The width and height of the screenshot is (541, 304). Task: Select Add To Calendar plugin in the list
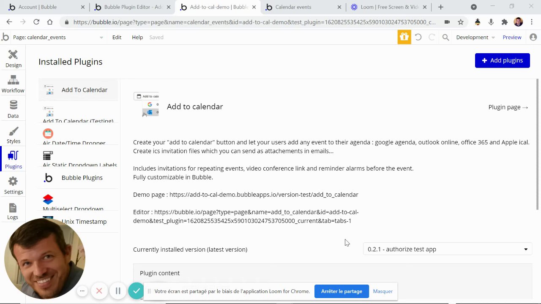(x=79, y=90)
